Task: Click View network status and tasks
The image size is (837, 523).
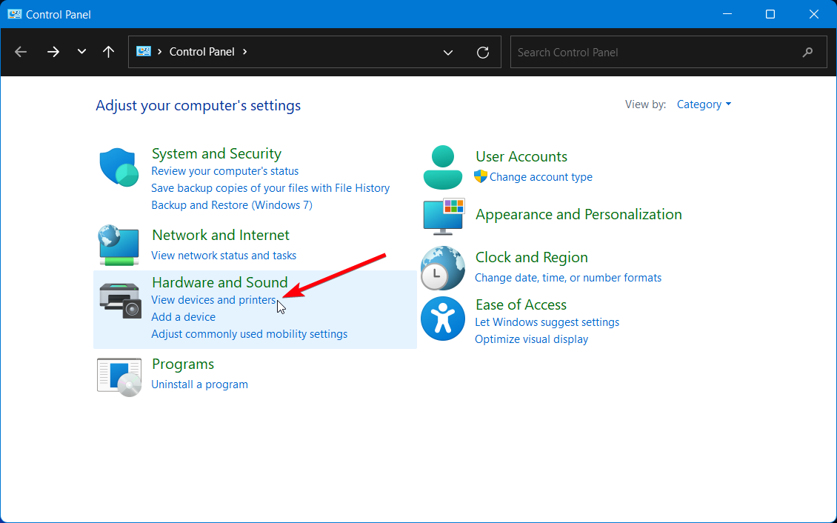Action: (x=224, y=256)
